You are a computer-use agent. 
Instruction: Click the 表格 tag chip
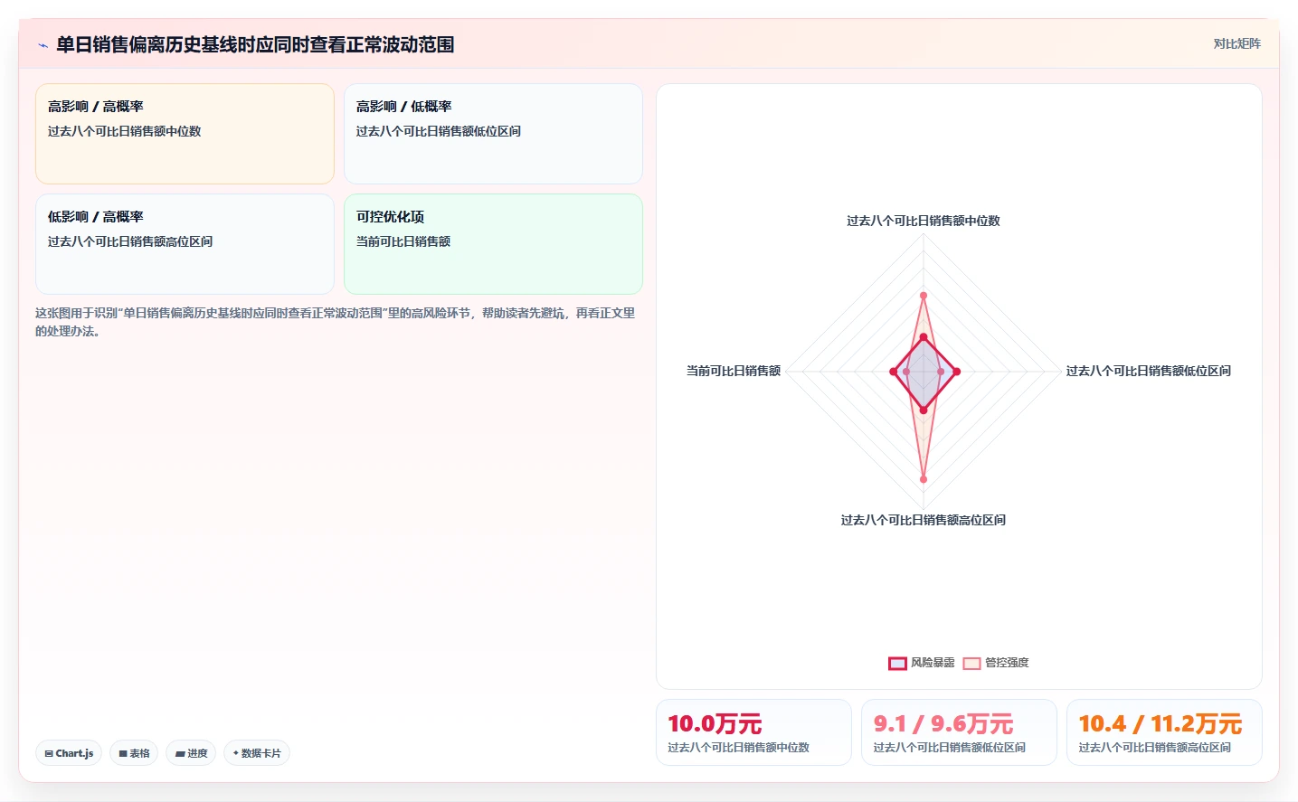[x=134, y=753]
